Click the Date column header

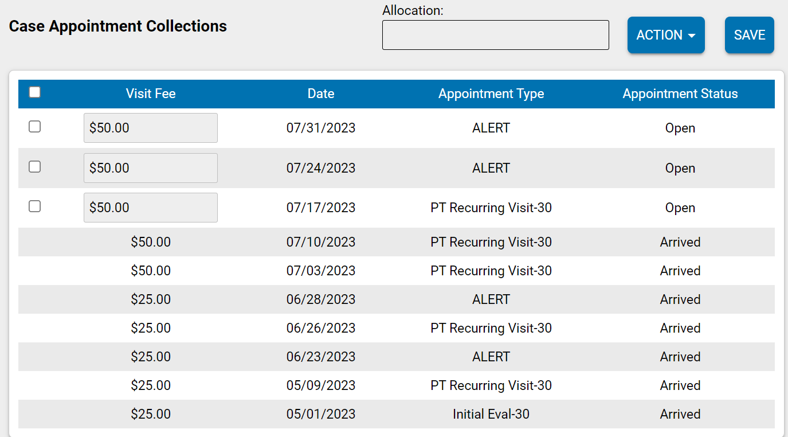point(320,93)
